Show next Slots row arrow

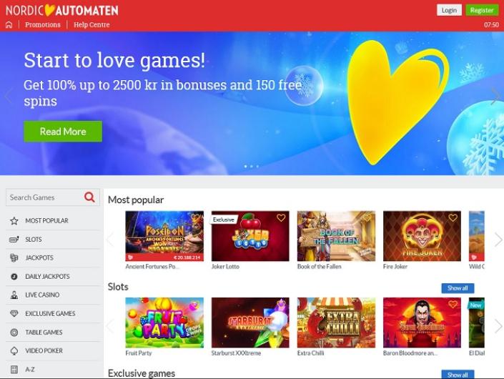coord(498,326)
